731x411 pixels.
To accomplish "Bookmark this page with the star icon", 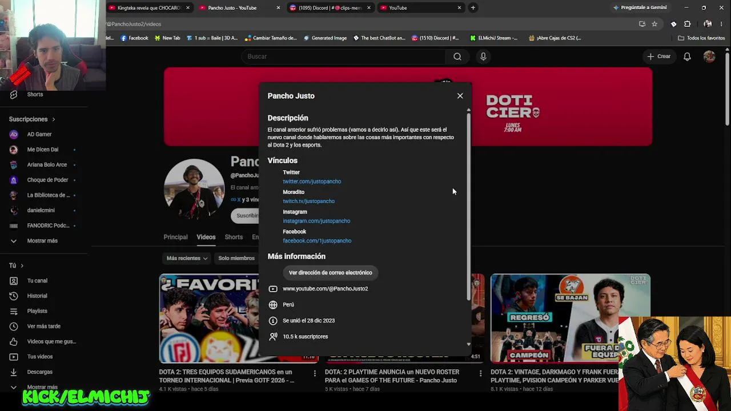I will point(654,24).
